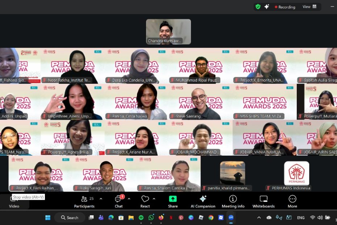
Task: Open the View layout menu
Action: point(309,7)
